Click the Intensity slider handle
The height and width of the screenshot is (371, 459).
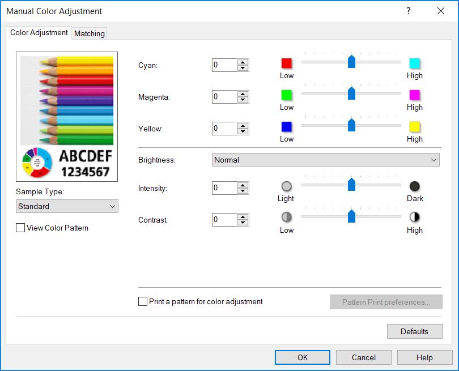(351, 185)
